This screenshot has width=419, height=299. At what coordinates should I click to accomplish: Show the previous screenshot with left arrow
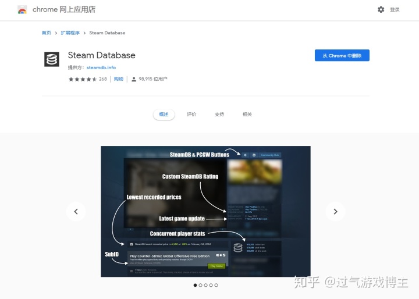coord(76,212)
